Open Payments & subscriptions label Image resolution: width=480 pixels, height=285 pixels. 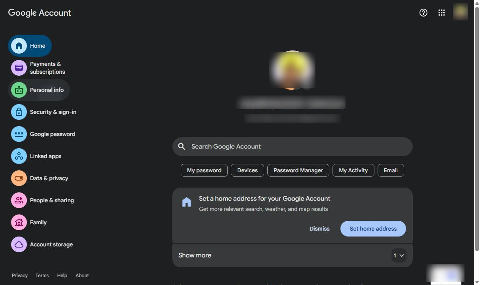click(47, 68)
